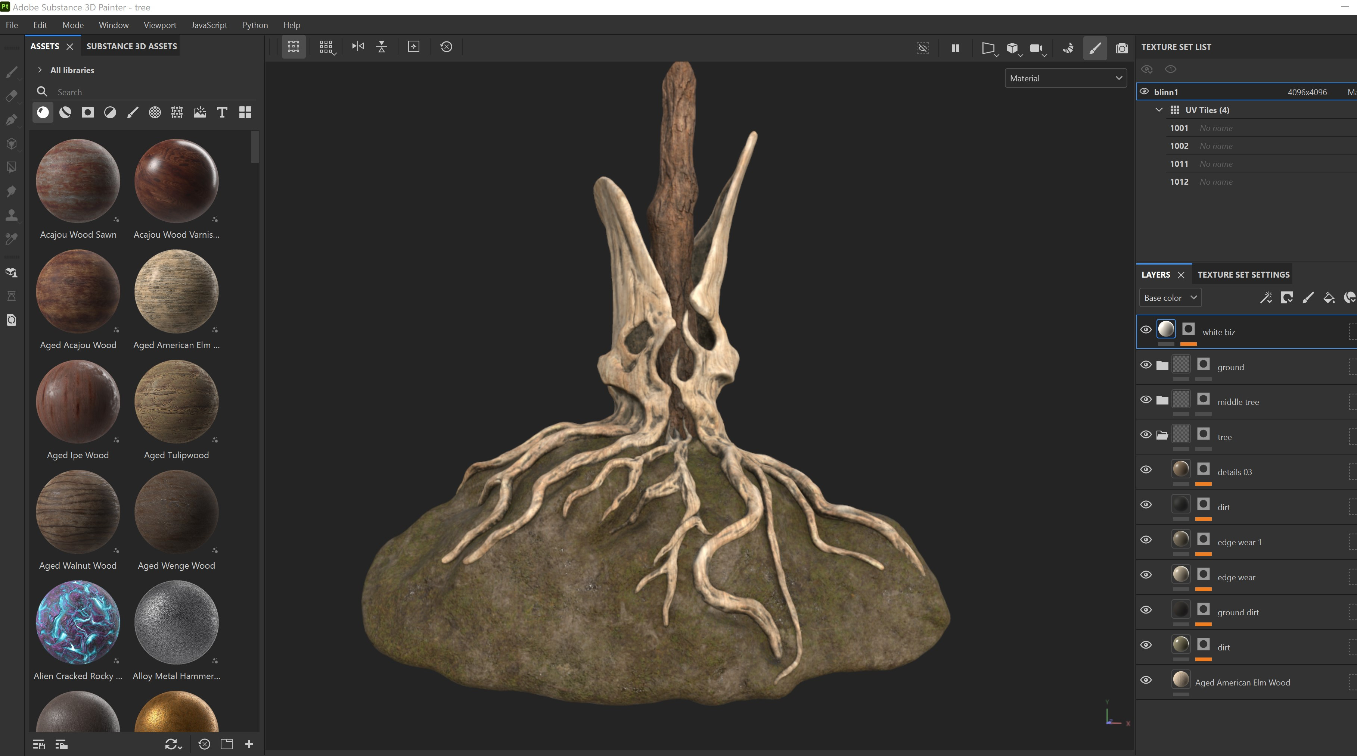The width and height of the screenshot is (1357, 756).
Task: Select the Material picker tool
Action: [12, 238]
